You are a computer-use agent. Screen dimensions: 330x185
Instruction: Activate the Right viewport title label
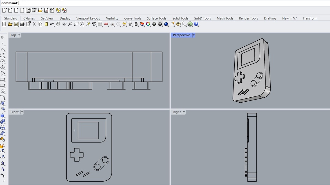[x=177, y=112]
